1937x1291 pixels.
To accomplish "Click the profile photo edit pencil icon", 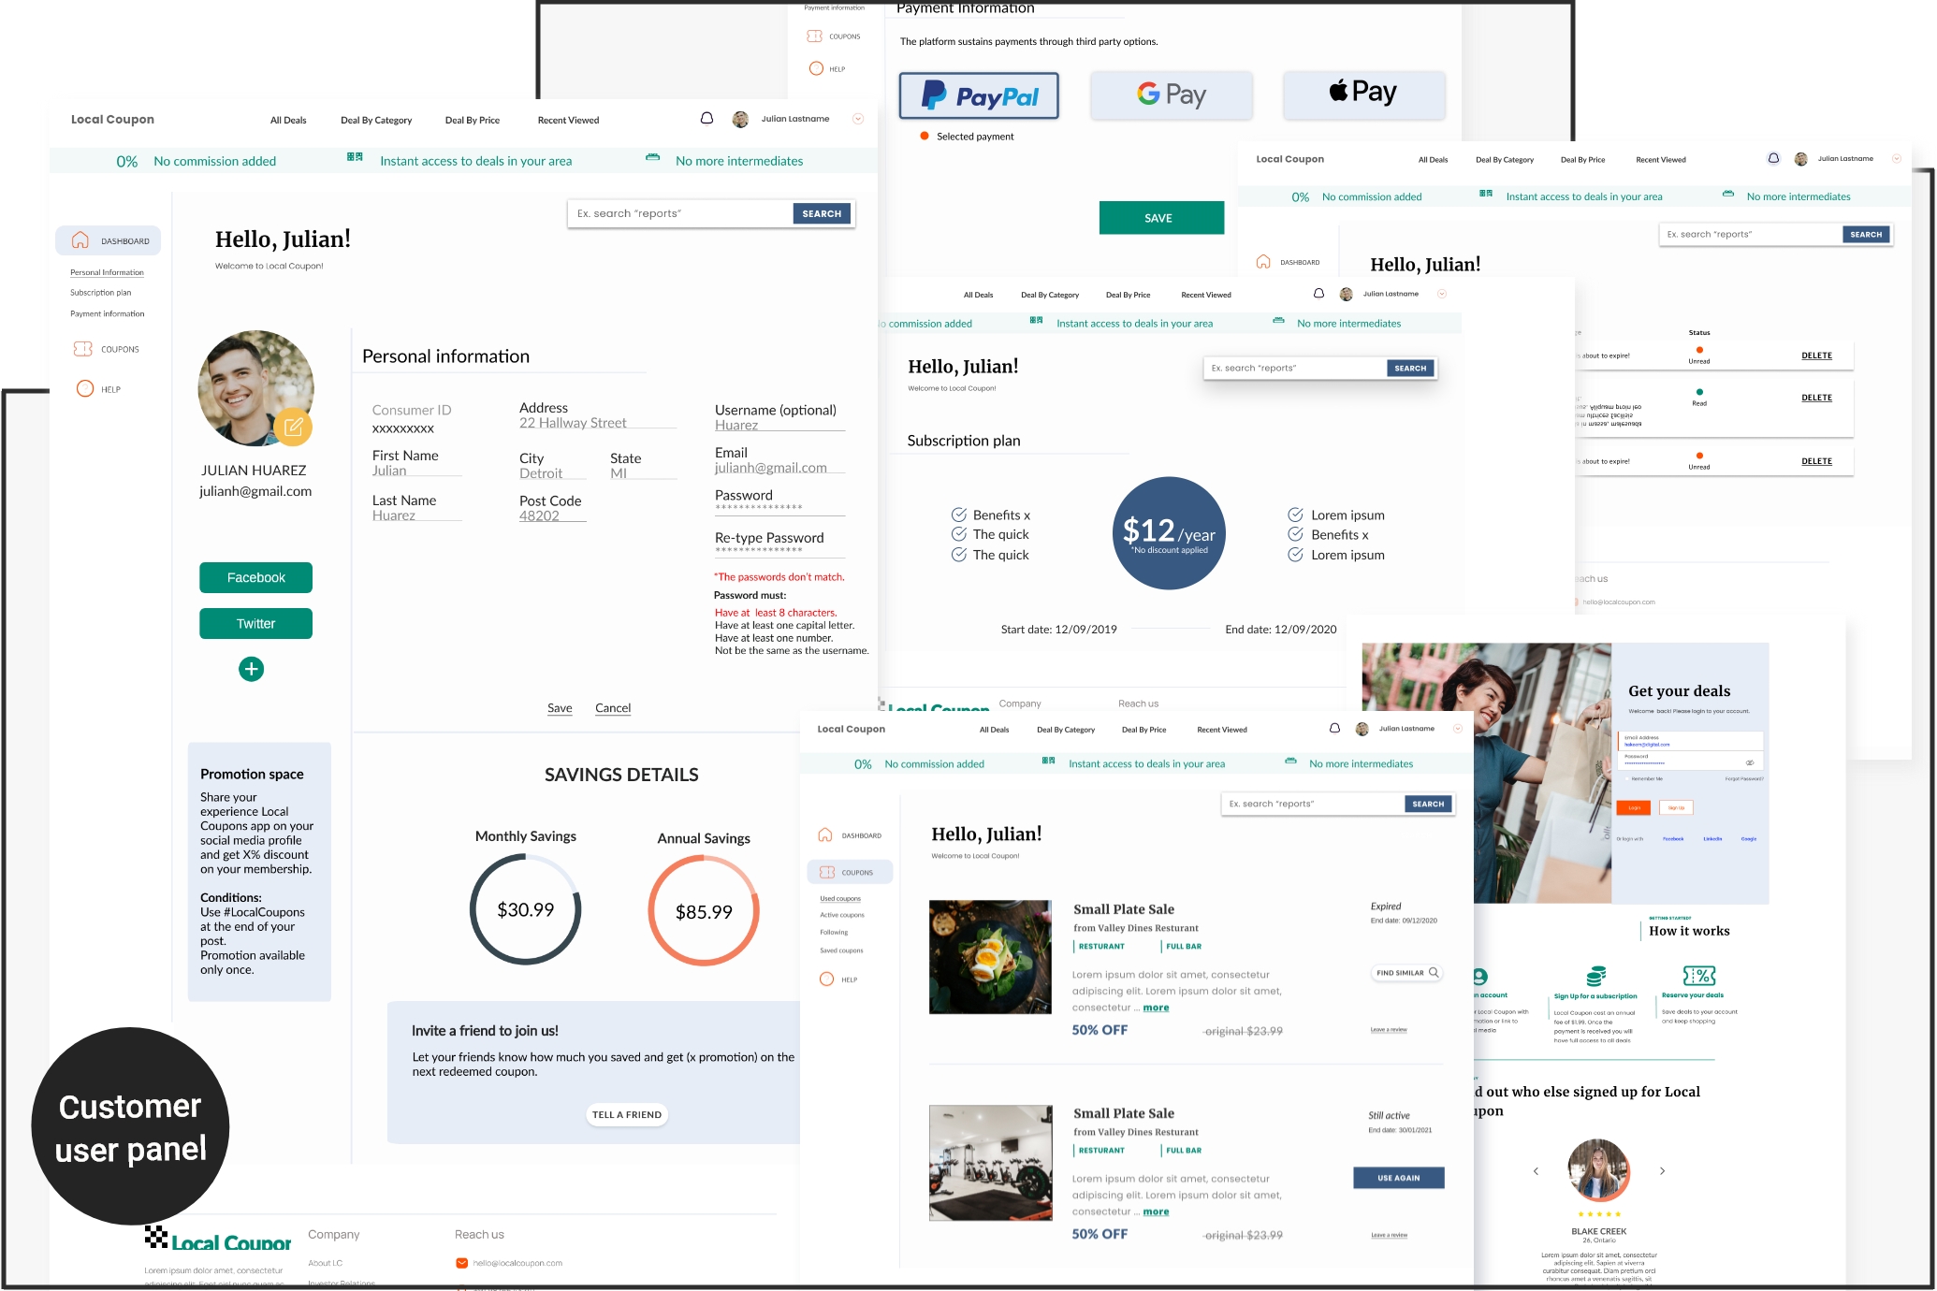I will pyautogui.click(x=293, y=427).
